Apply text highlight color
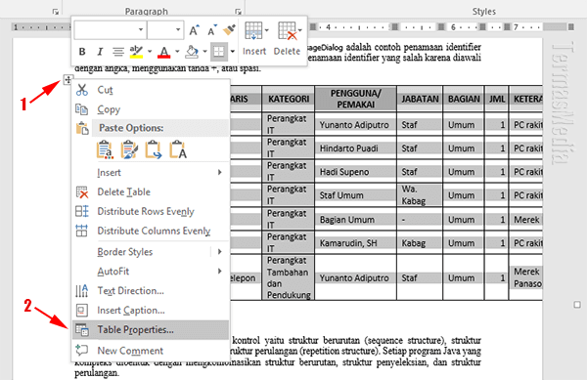Screen dimensions: 587x380 click(x=136, y=52)
